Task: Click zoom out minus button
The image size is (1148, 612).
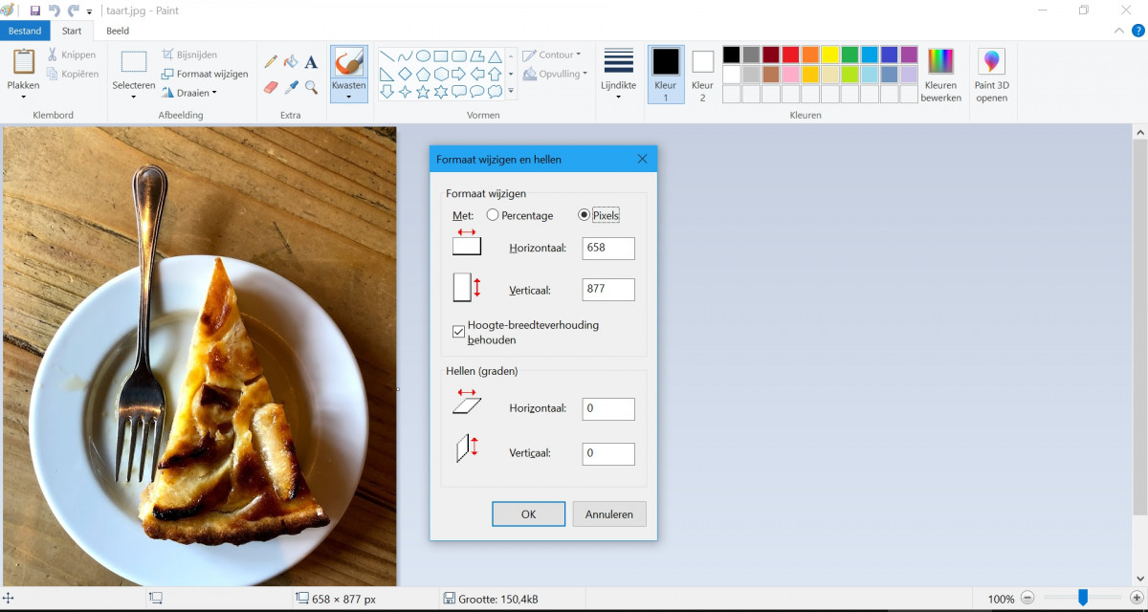Action: tap(1027, 599)
